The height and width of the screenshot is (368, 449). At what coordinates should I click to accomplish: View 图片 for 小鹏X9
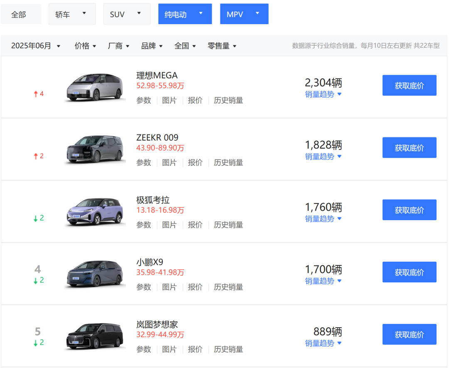(170, 287)
